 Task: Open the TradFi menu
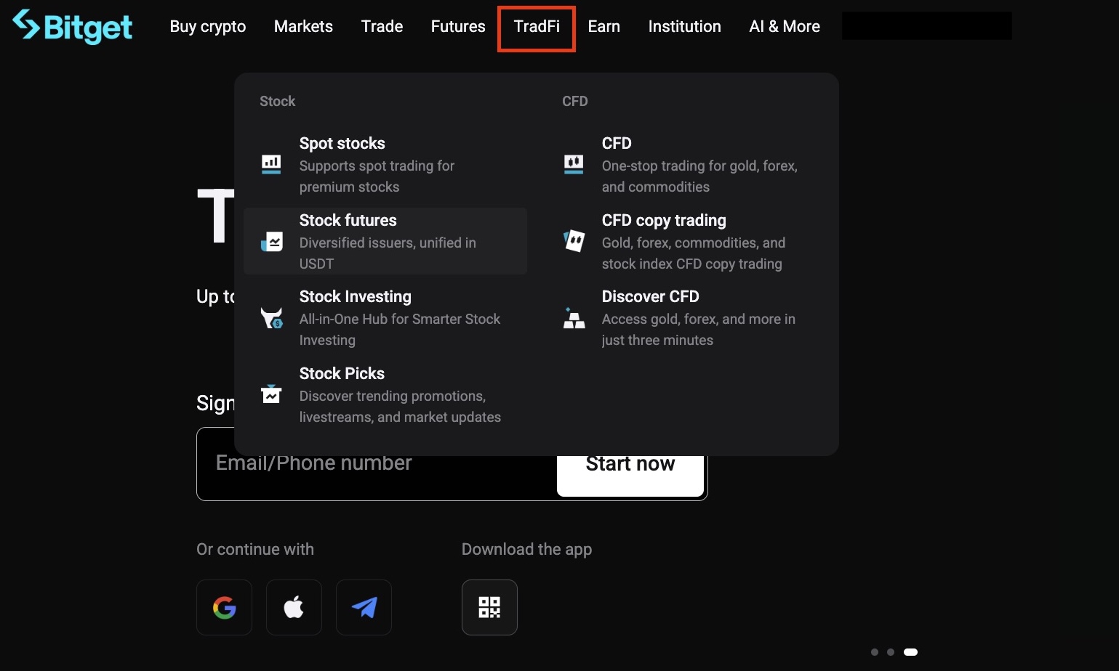[537, 26]
